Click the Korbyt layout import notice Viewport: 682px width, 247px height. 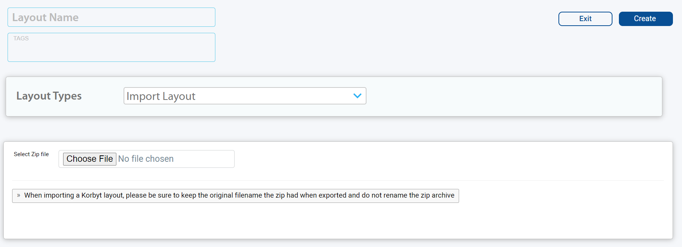(235, 196)
